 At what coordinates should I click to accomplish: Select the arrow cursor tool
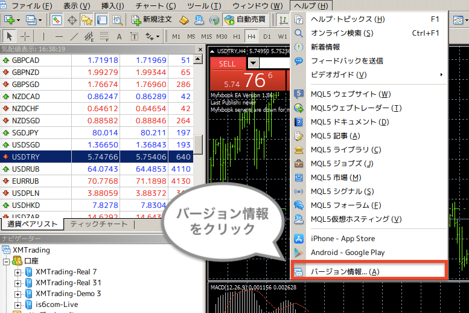click(x=9, y=36)
